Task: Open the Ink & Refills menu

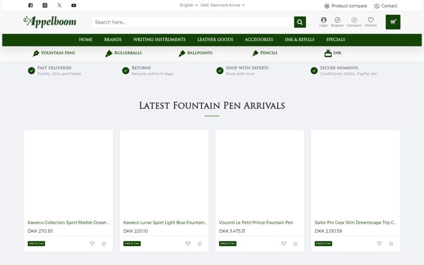Action: (299, 39)
